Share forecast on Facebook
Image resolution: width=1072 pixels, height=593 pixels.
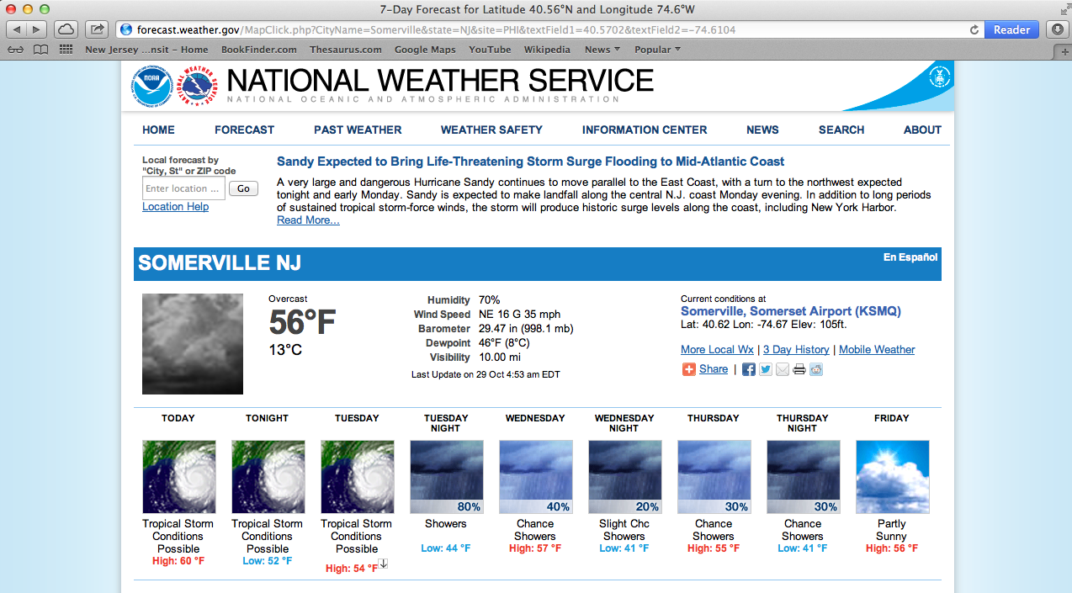click(x=748, y=369)
